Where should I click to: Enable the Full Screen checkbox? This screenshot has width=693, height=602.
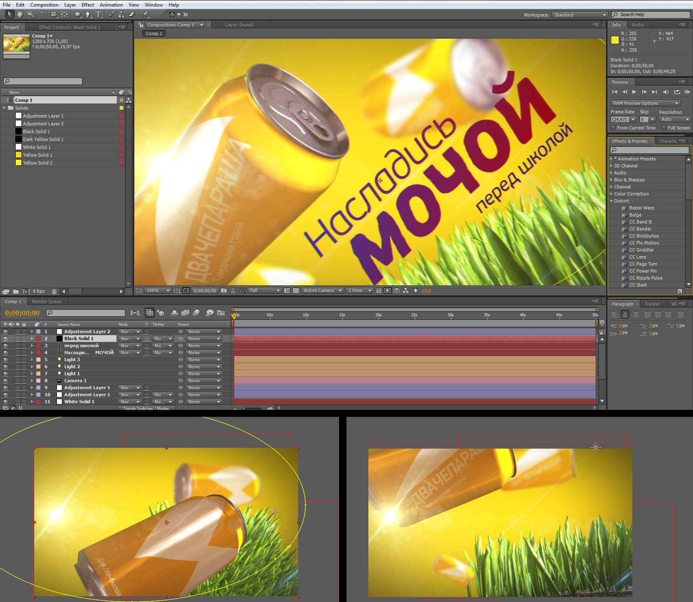point(664,128)
